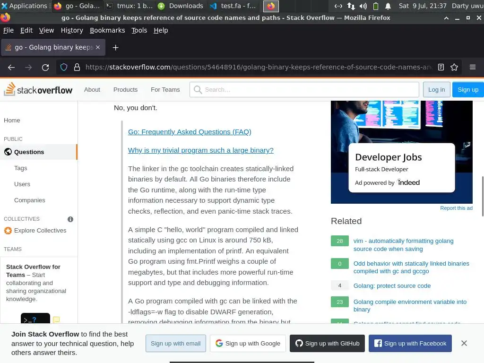Open 'Why is my trivial program' link
Image resolution: width=484 pixels, height=363 pixels.
tap(200, 150)
